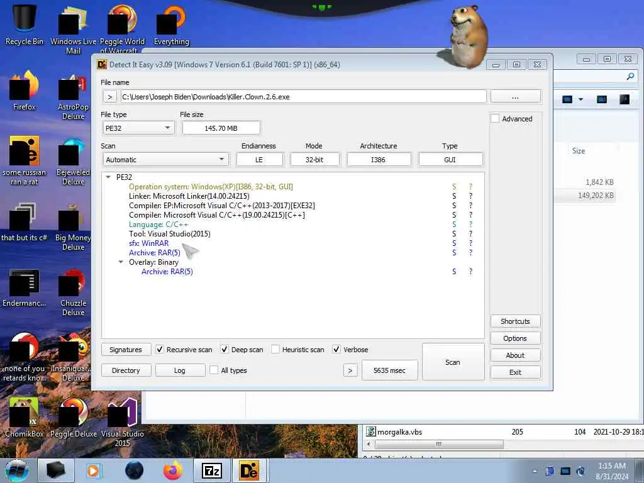Open the Log button
The height and width of the screenshot is (483, 644).
pos(180,370)
